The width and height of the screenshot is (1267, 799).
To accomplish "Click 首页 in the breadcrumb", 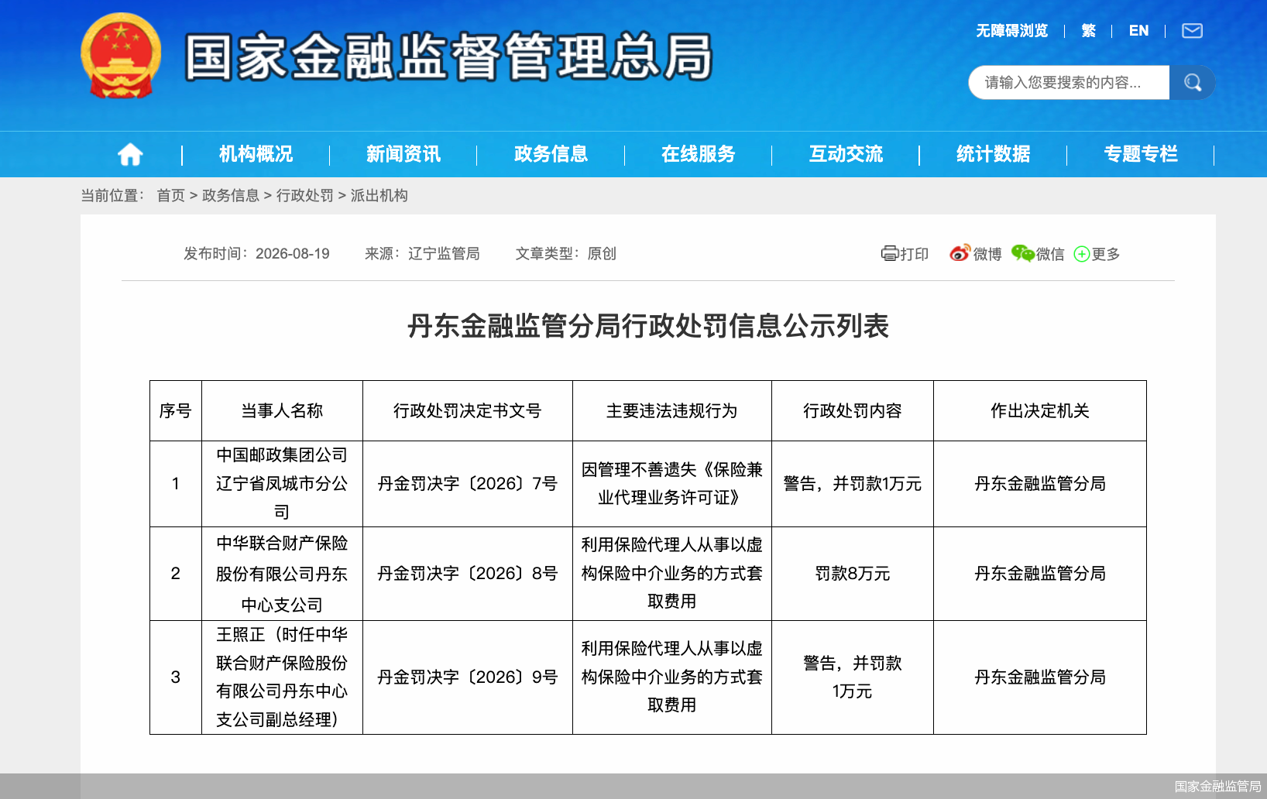I will pos(170,196).
